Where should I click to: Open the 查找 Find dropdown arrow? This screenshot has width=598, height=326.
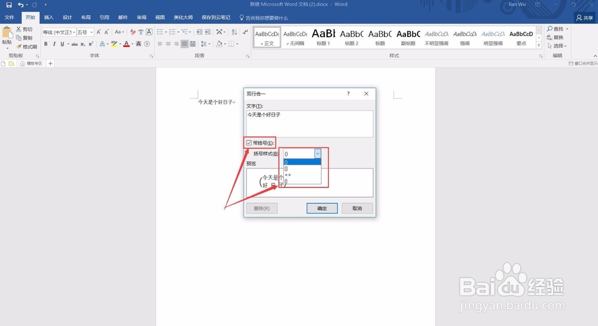click(x=567, y=29)
